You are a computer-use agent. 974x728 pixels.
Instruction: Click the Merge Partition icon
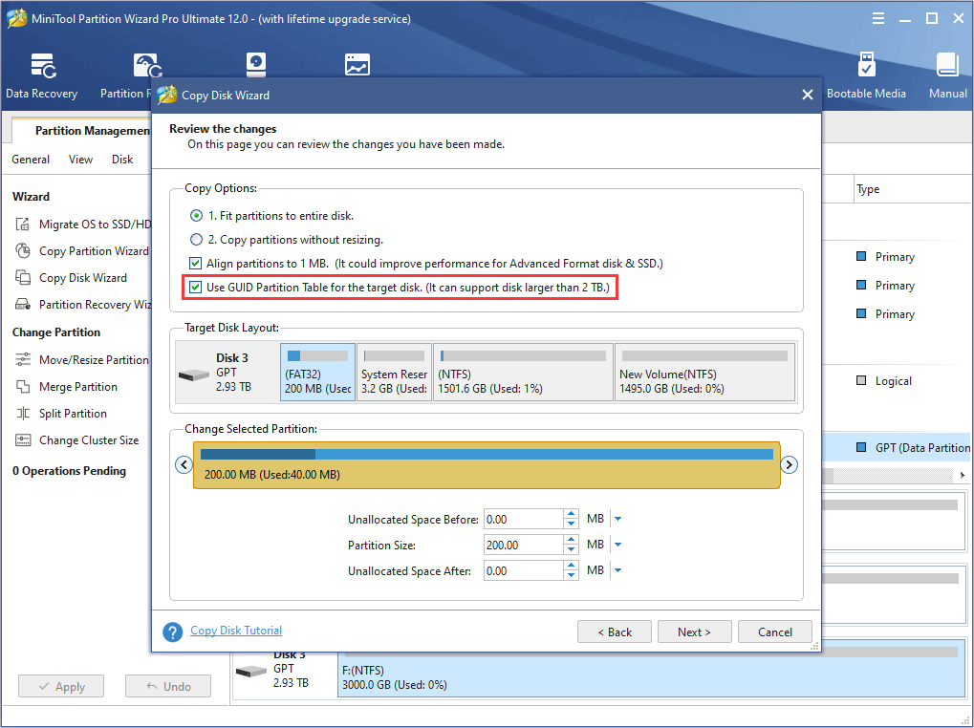coord(22,387)
